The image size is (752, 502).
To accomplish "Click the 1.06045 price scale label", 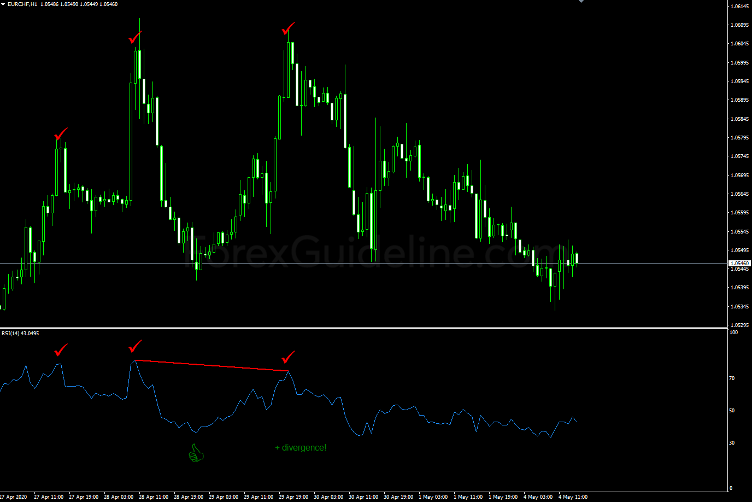I will [x=739, y=44].
